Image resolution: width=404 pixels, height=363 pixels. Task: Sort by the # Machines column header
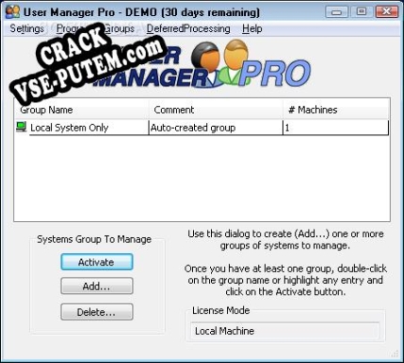point(336,110)
